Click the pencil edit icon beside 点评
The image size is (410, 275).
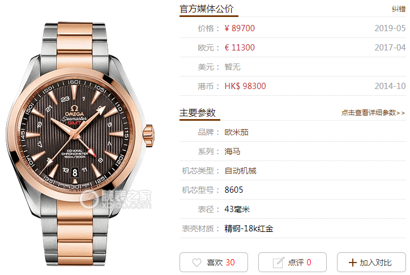(278, 263)
